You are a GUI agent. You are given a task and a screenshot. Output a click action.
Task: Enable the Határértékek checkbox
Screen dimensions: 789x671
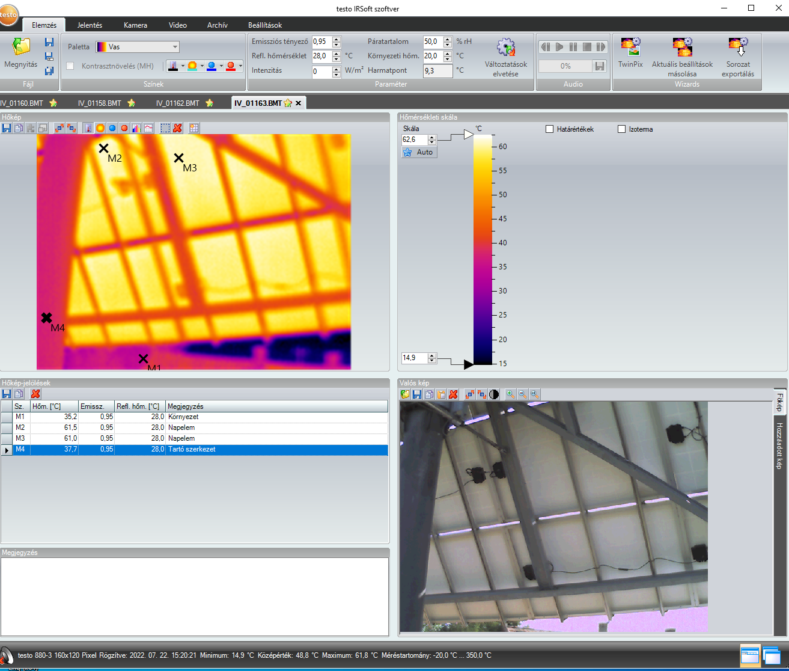[549, 129]
